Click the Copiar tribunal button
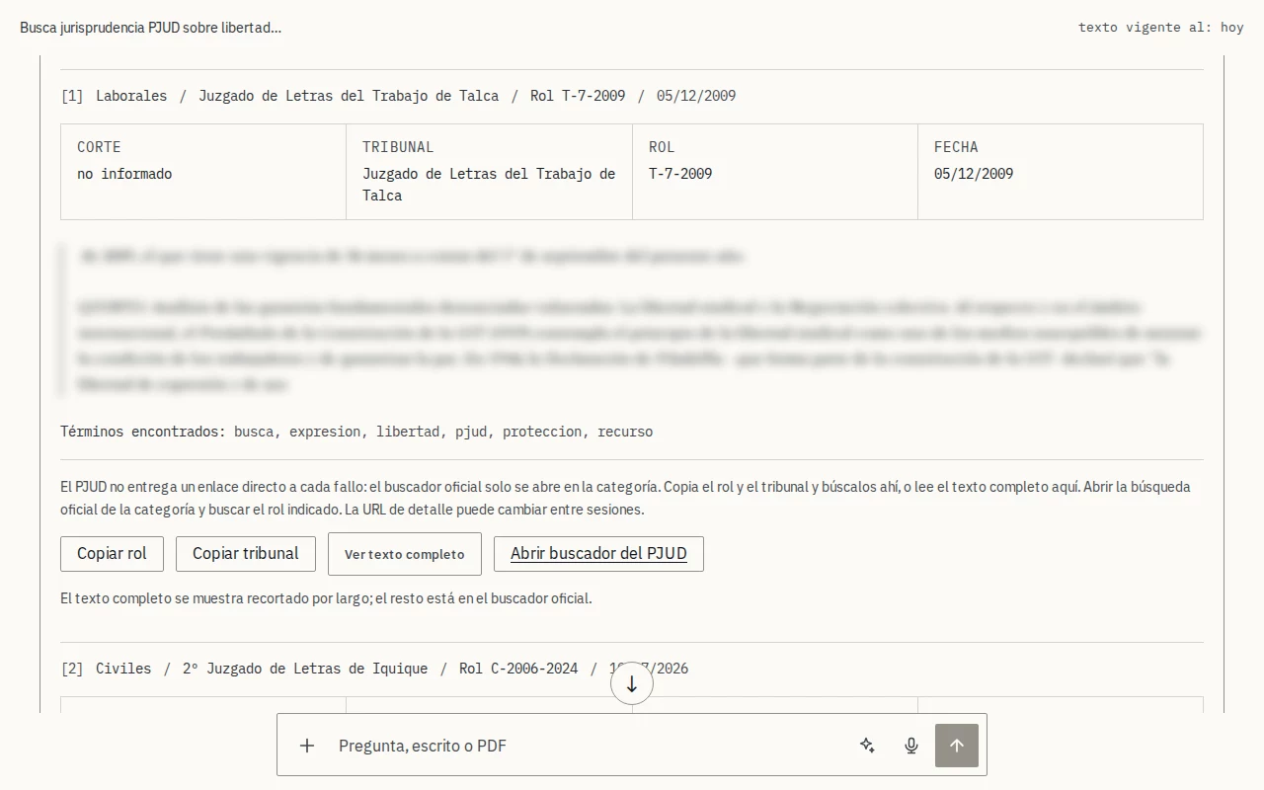This screenshot has width=1264, height=790. [246, 553]
